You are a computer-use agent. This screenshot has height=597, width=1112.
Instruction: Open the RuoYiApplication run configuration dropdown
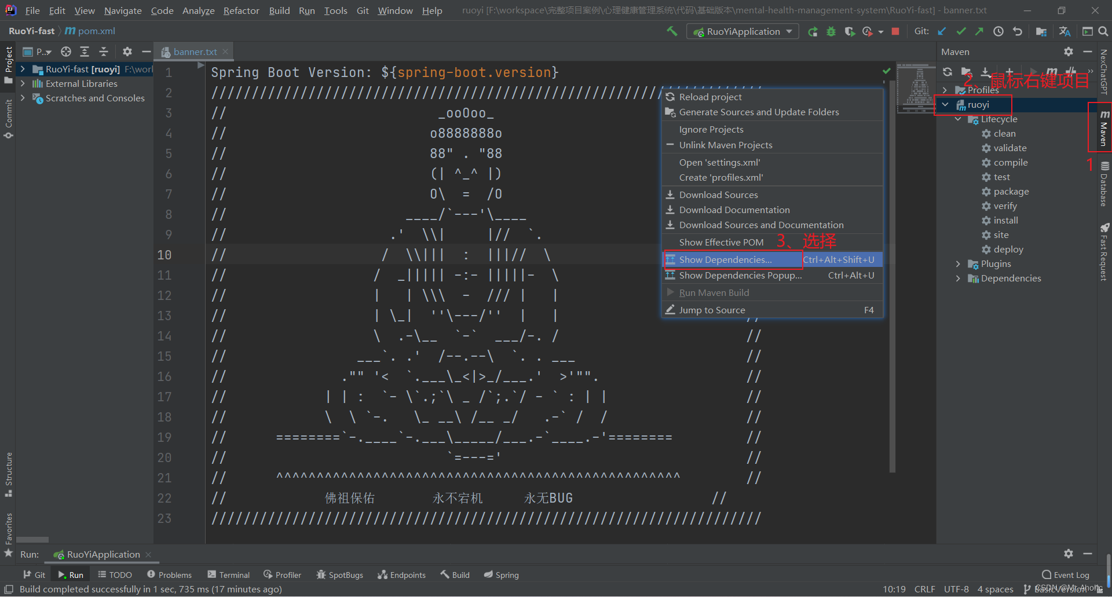click(742, 31)
